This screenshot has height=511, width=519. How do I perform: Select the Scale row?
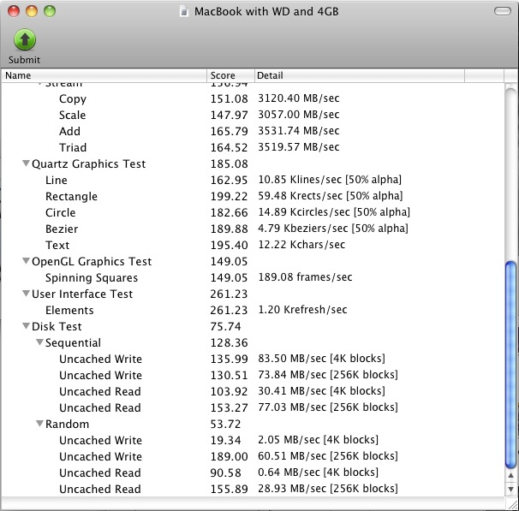tap(253, 115)
